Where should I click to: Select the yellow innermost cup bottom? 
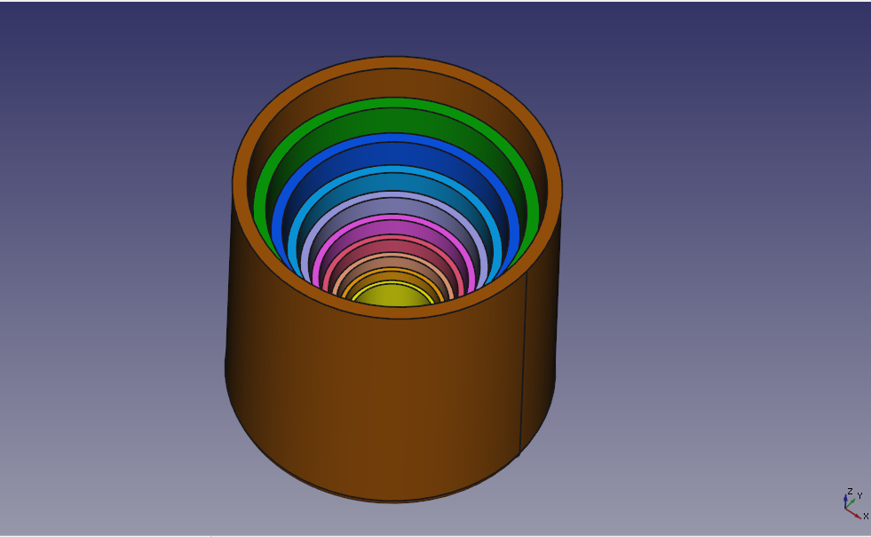(x=393, y=295)
